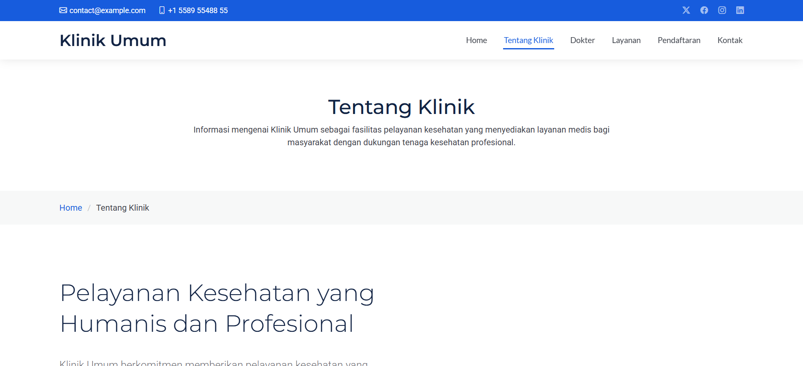The height and width of the screenshot is (366, 803).
Task: Open the Kontak navigation item
Action: point(730,40)
